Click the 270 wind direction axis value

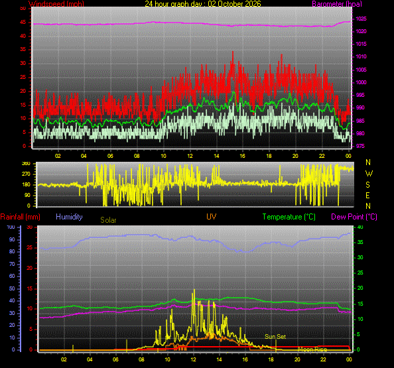pyautogui.click(x=26, y=174)
